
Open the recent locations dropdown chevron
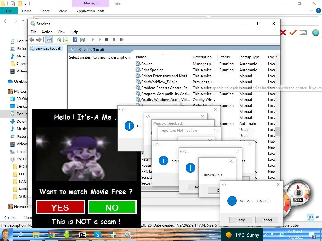[x=23, y=21]
